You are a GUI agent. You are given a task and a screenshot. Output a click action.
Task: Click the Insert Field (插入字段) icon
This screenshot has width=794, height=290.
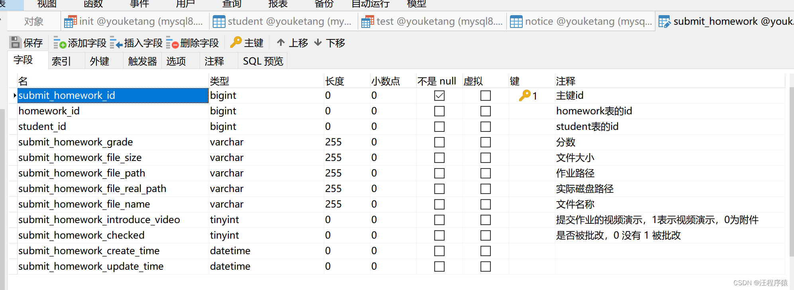[x=116, y=43]
